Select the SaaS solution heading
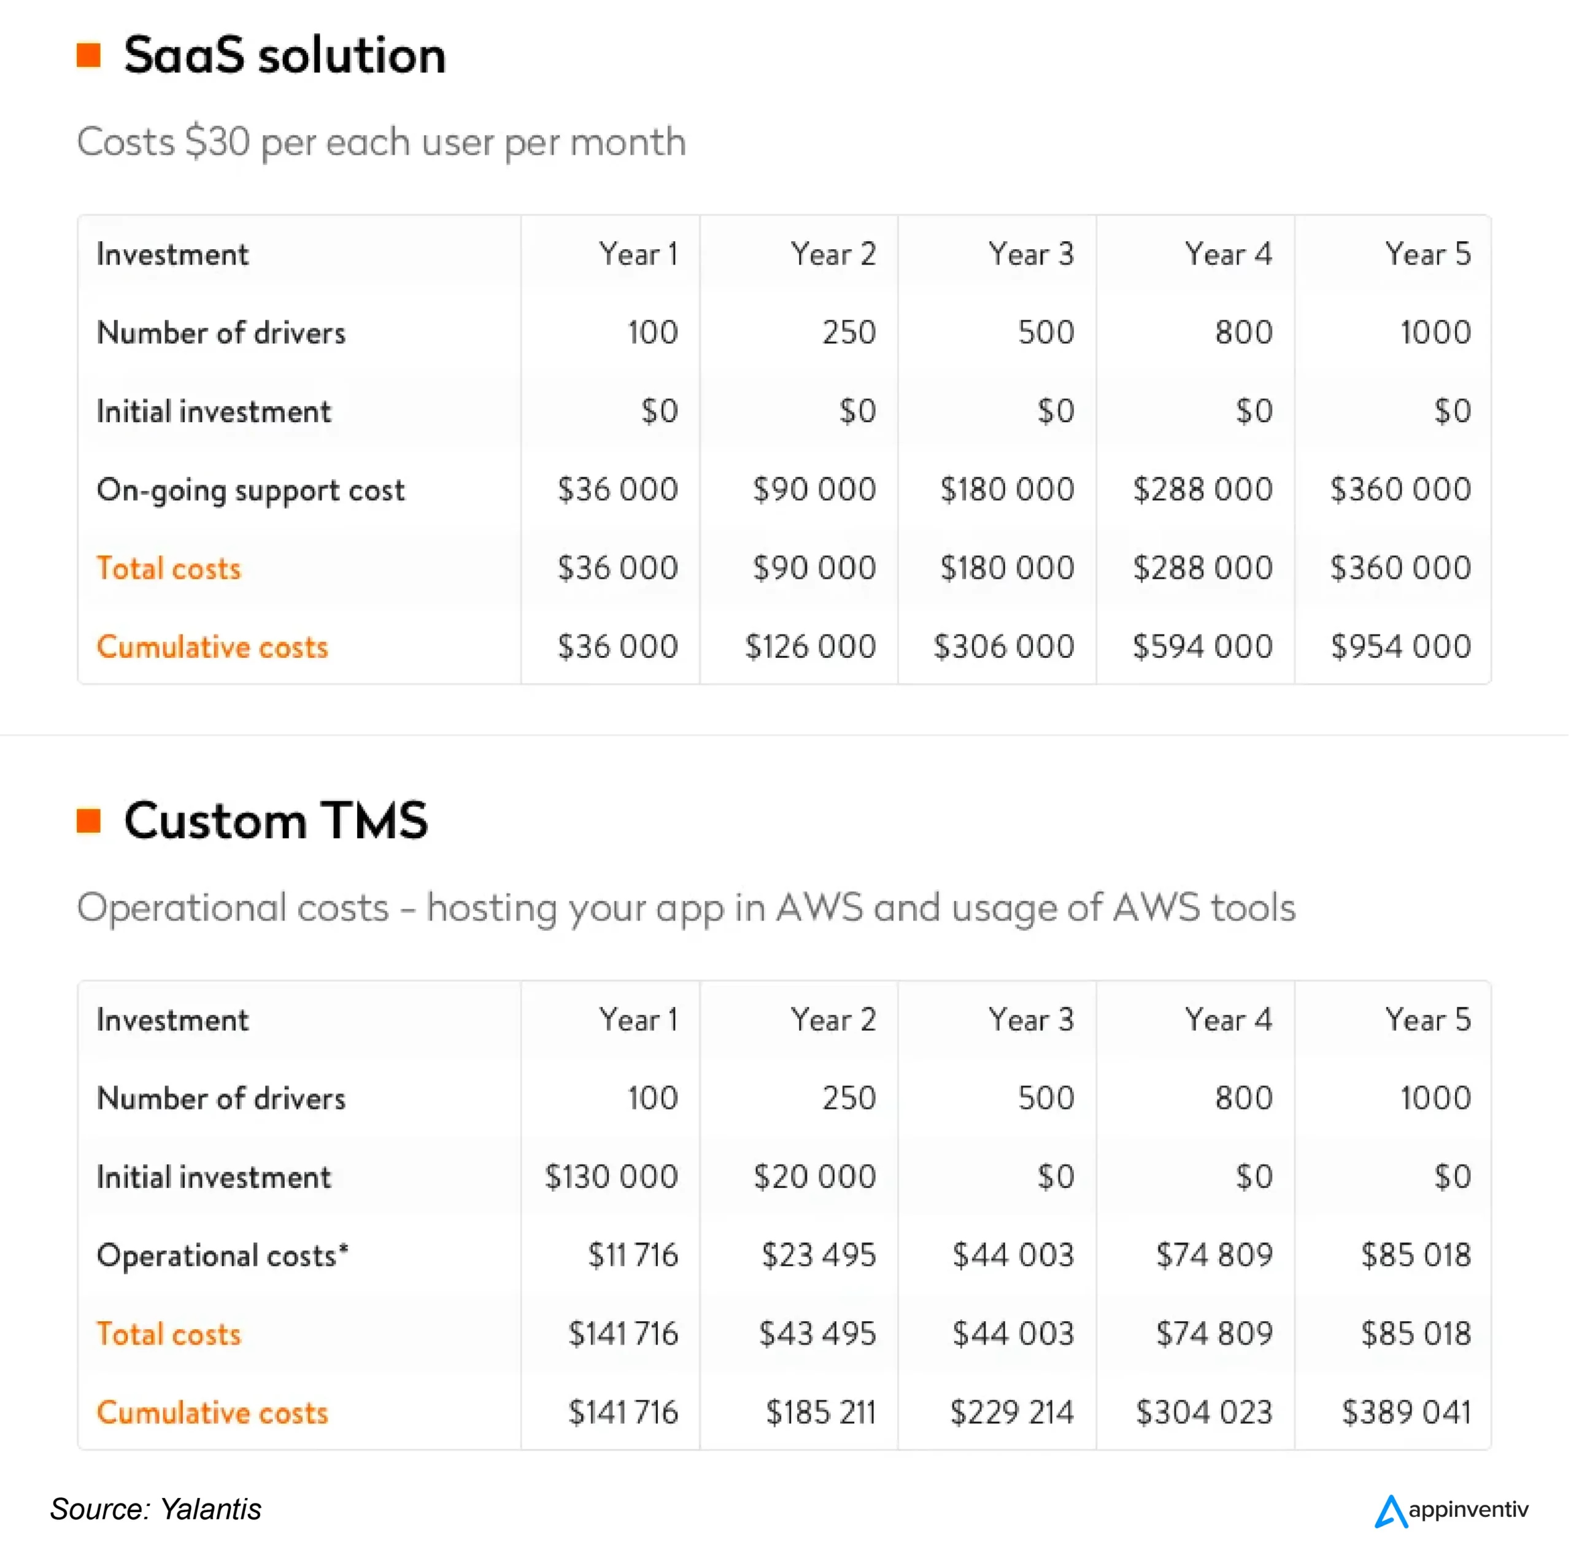The image size is (1571, 1555). pos(285,55)
